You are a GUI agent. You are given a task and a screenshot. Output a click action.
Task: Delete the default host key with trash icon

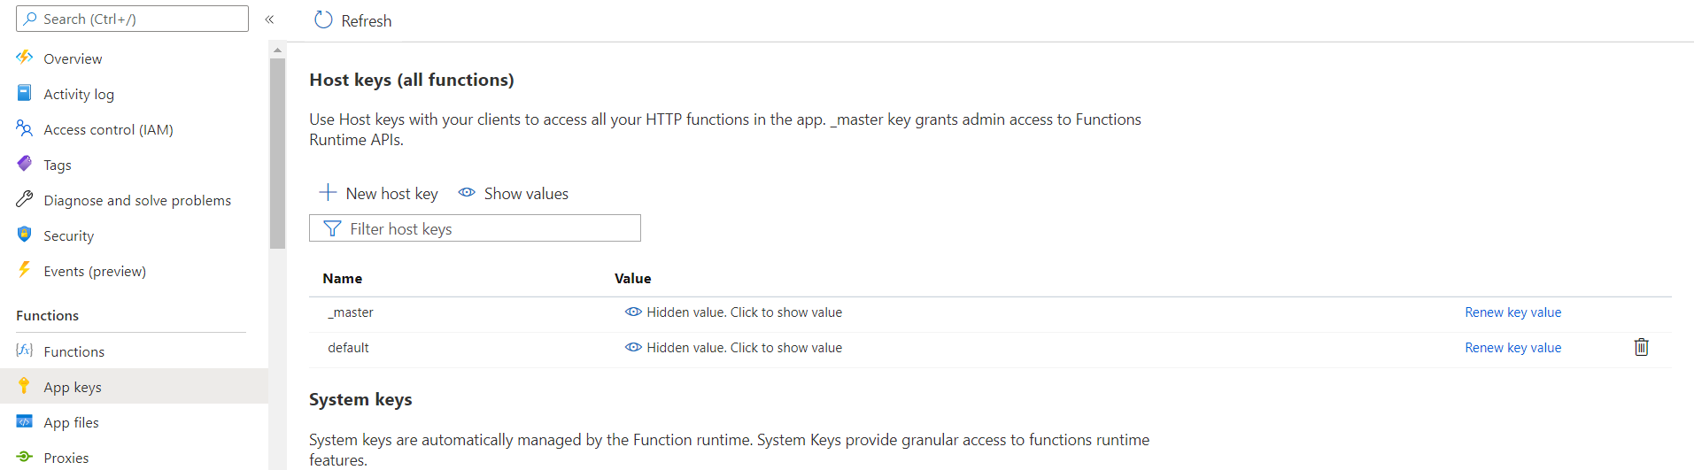click(1641, 347)
